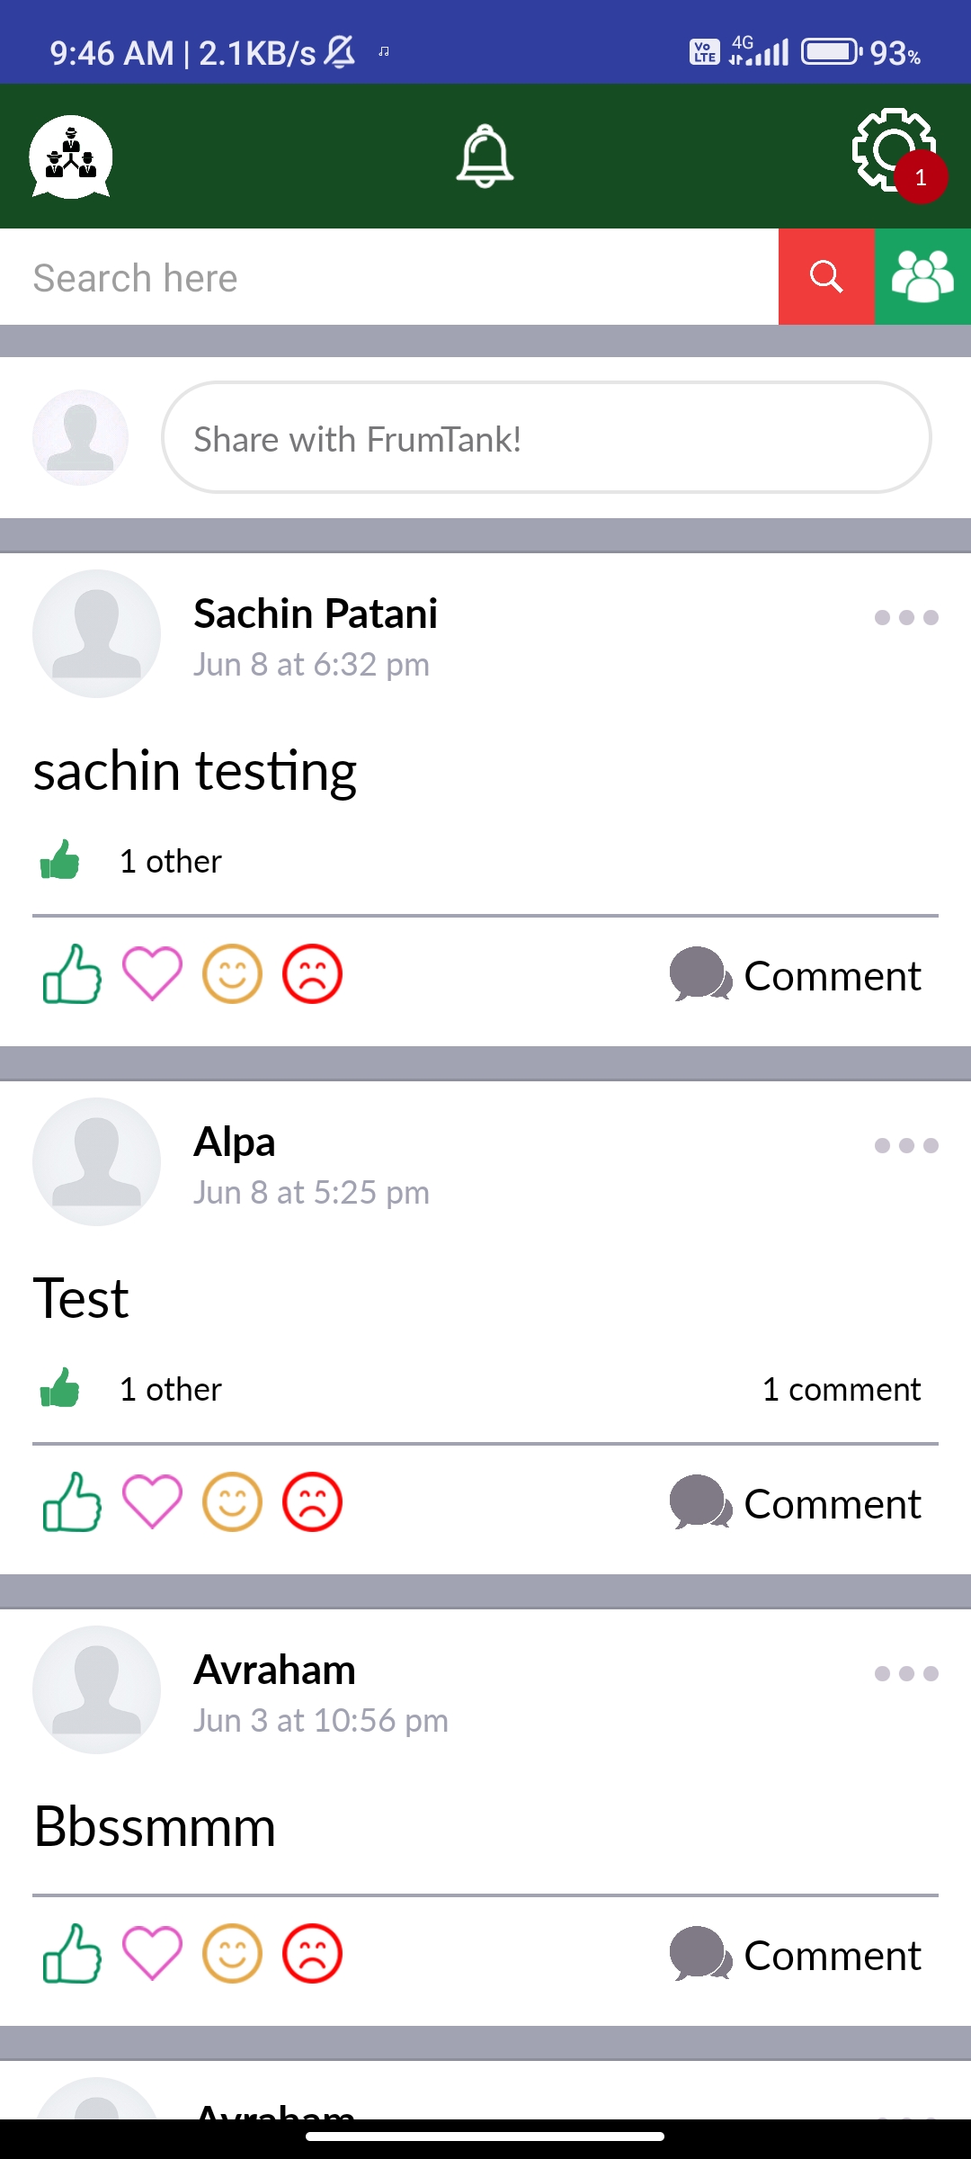971x2159 pixels.
Task: Tap the FrumTank logo icon
Action: coord(71,157)
